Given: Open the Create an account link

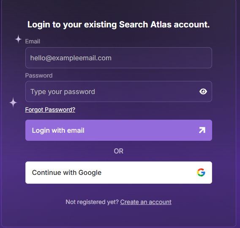Looking at the screenshot, I should point(146,202).
